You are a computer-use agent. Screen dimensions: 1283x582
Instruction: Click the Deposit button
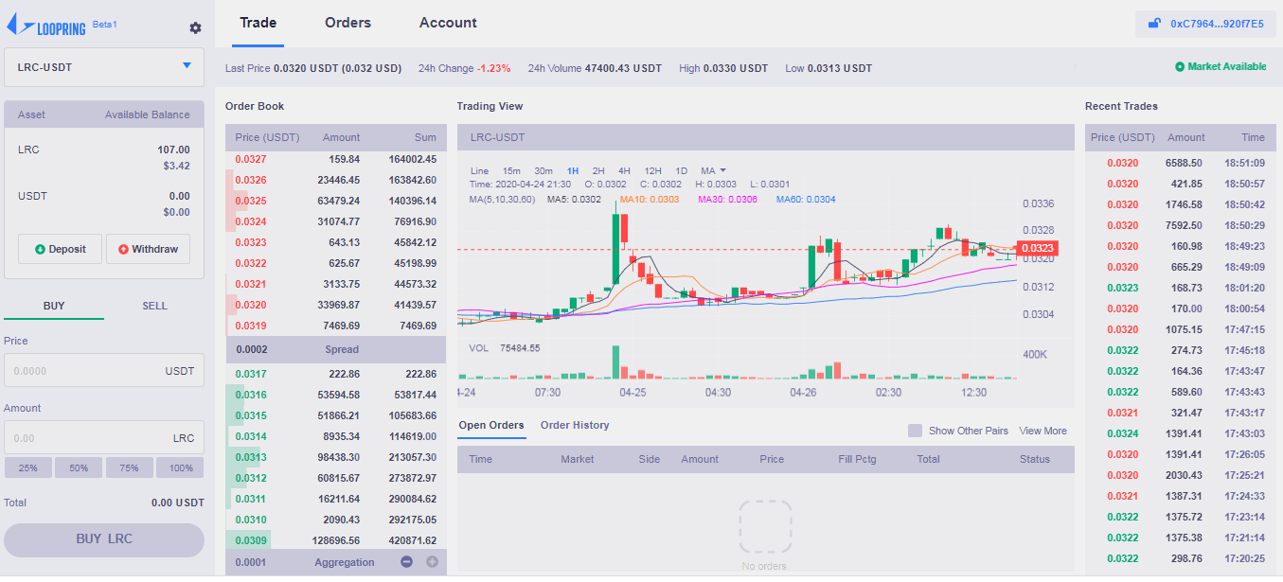[x=60, y=250]
